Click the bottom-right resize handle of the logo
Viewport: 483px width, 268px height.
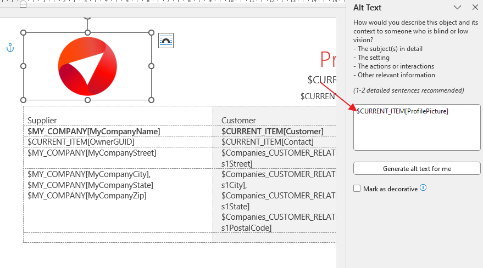pos(151,100)
